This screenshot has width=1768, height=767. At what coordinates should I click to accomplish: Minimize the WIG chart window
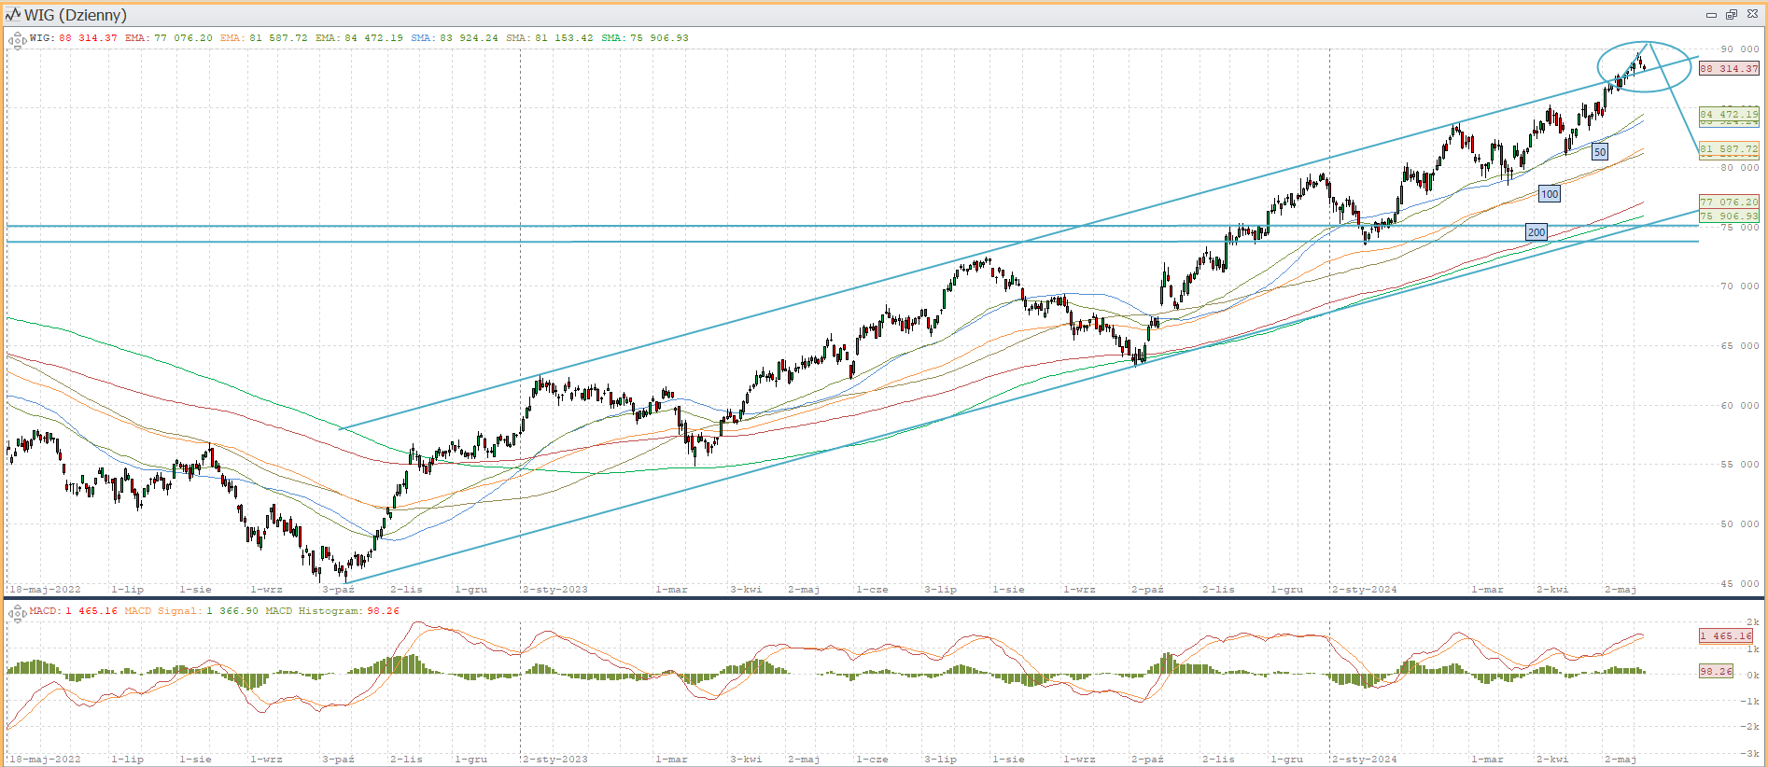[x=1711, y=15]
